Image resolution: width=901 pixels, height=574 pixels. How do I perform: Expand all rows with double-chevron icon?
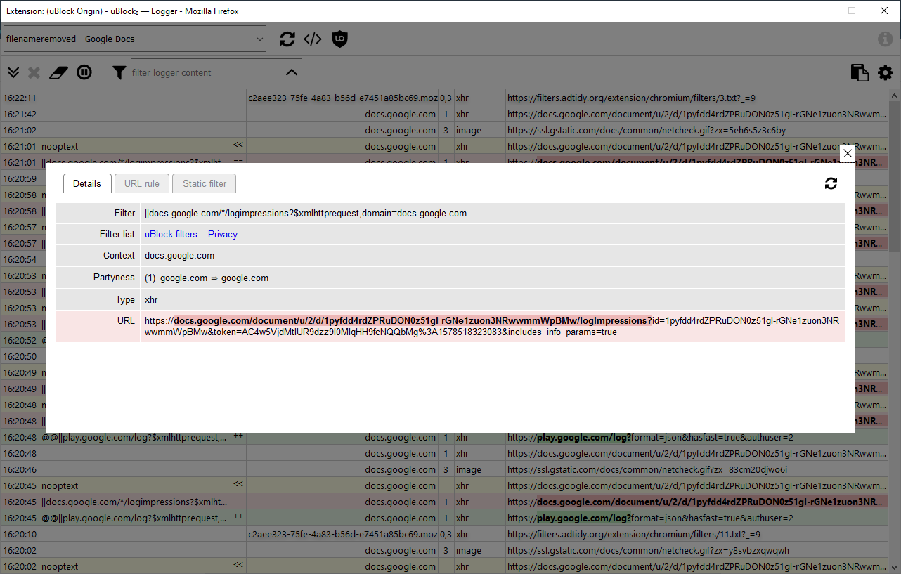(x=13, y=72)
